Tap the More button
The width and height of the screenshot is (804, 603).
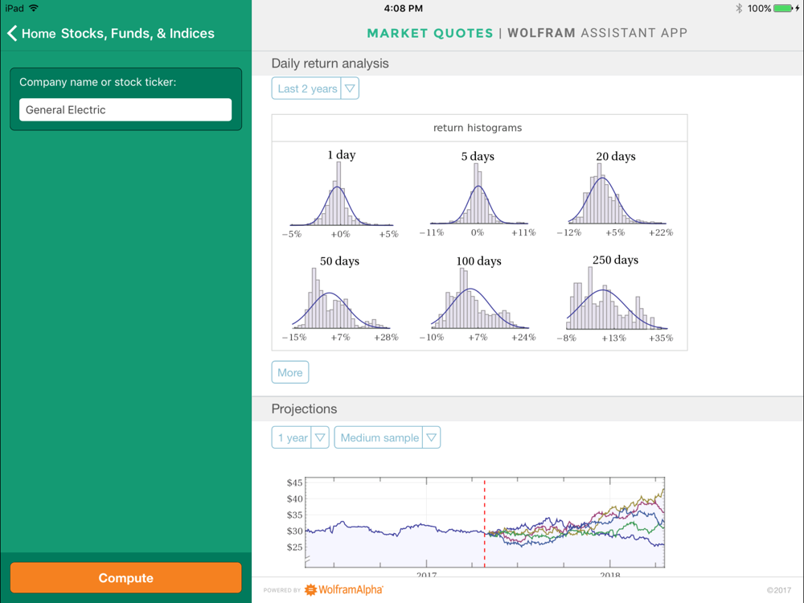coord(289,373)
